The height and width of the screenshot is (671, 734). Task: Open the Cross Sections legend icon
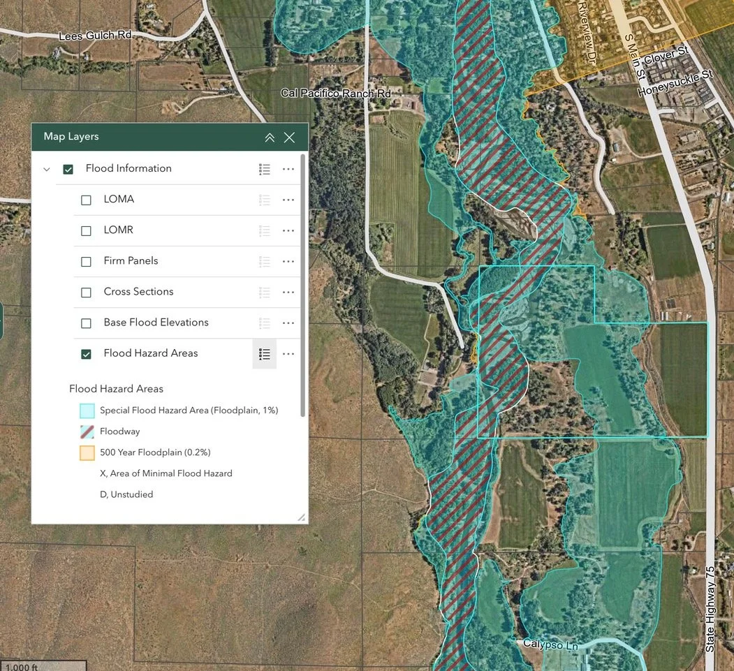click(x=264, y=292)
